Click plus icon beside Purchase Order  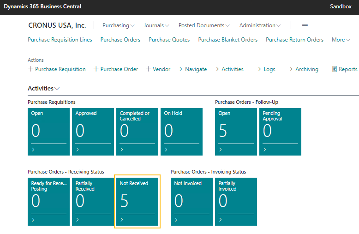pos(96,69)
